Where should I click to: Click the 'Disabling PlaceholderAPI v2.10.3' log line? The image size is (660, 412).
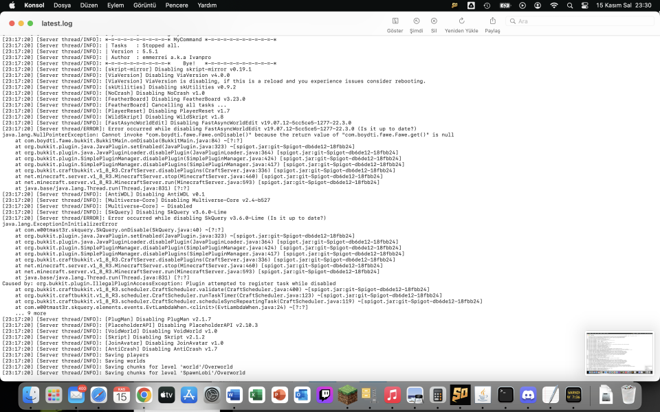click(130, 325)
